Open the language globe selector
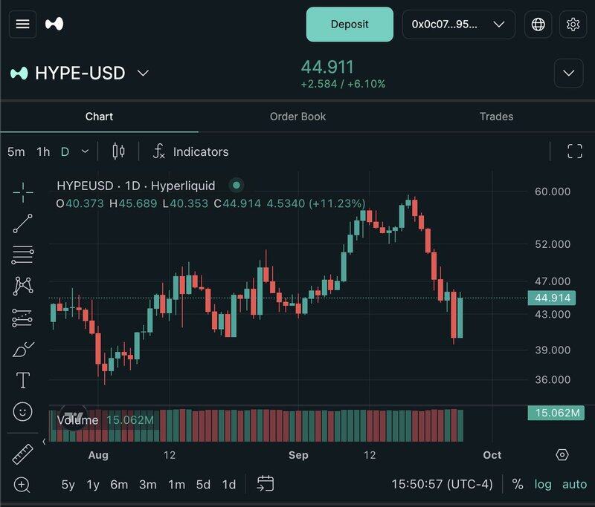This screenshot has width=595, height=507. click(x=538, y=24)
